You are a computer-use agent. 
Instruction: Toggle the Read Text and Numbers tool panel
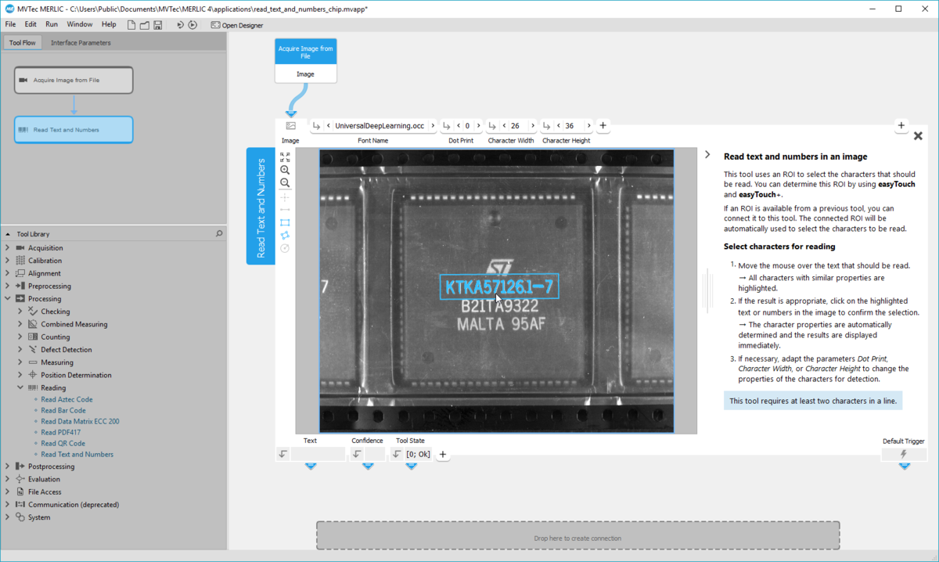[261, 206]
